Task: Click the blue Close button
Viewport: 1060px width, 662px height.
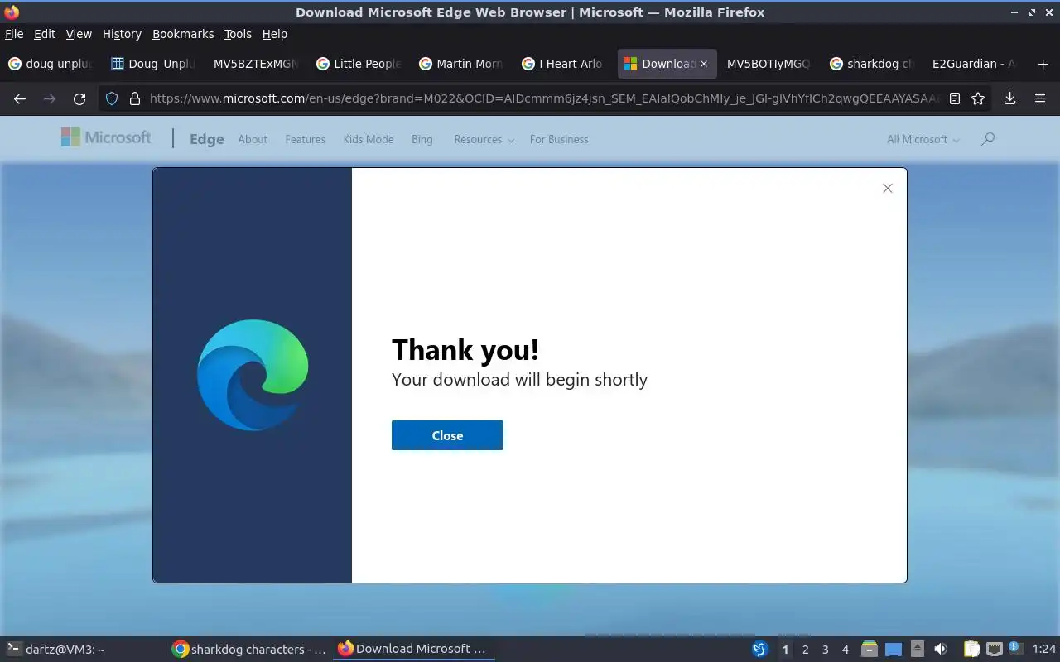Action: 447,435
